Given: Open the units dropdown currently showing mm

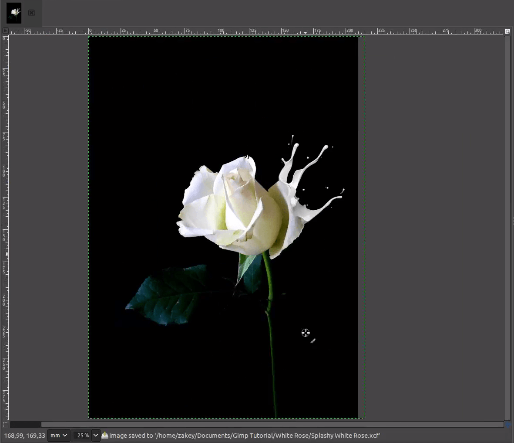Looking at the screenshot, I should (57, 435).
